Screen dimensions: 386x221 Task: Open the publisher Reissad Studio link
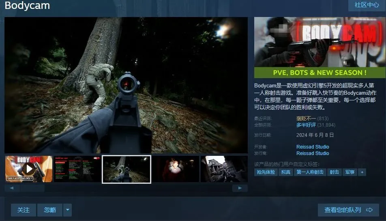coord(313,153)
